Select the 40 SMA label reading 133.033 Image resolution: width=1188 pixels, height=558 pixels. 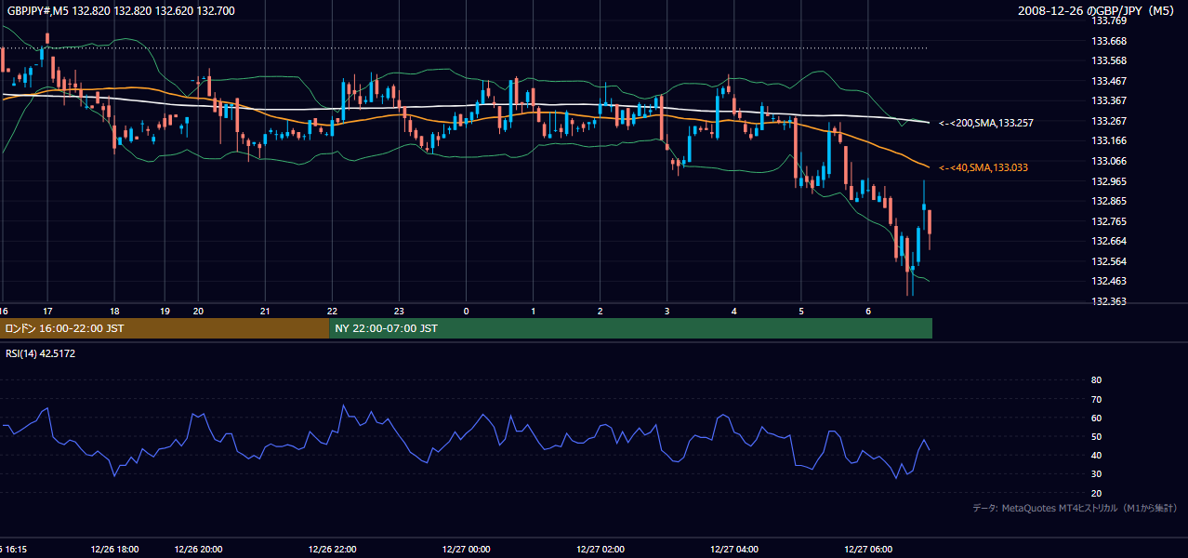983,167
